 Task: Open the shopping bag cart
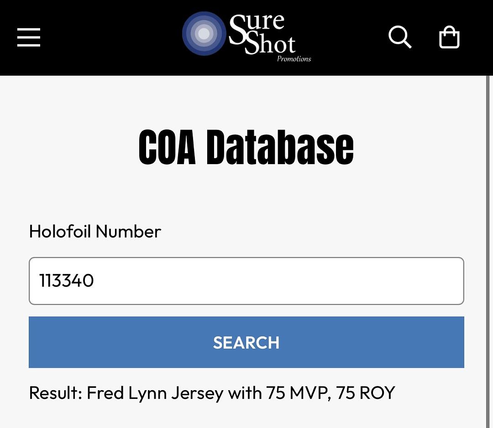pyautogui.click(x=449, y=37)
